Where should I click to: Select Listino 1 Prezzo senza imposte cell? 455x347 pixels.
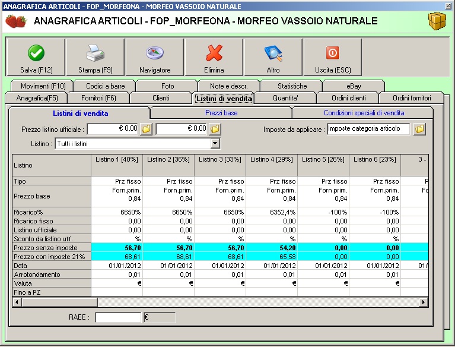coord(117,247)
